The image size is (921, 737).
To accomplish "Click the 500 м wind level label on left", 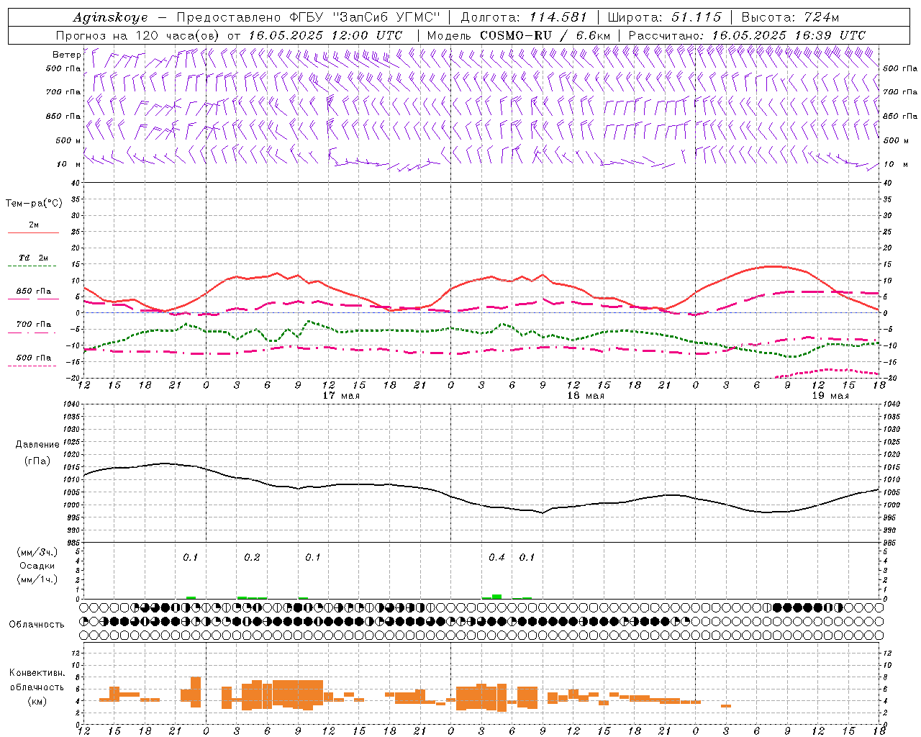I will click(68, 140).
